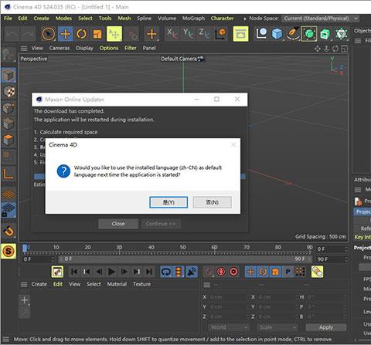The width and height of the screenshot is (371, 345).
Task: Toggle Locked Workplane icon
Action: [x=9, y=210]
